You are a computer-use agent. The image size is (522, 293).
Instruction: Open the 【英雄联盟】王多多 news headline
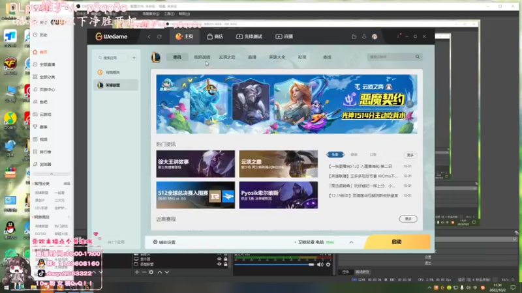363,176
